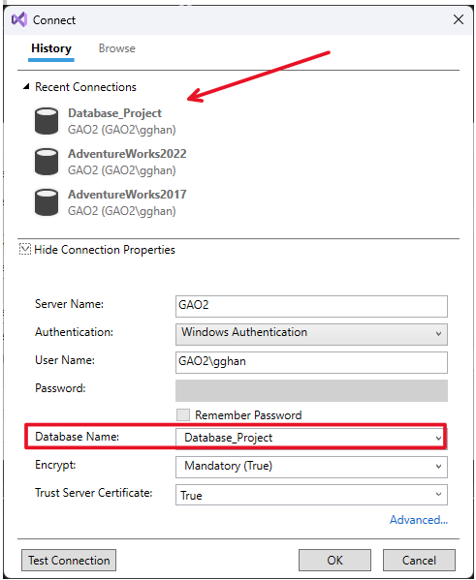Click the Visual Studio logo icon

(19, 19)
